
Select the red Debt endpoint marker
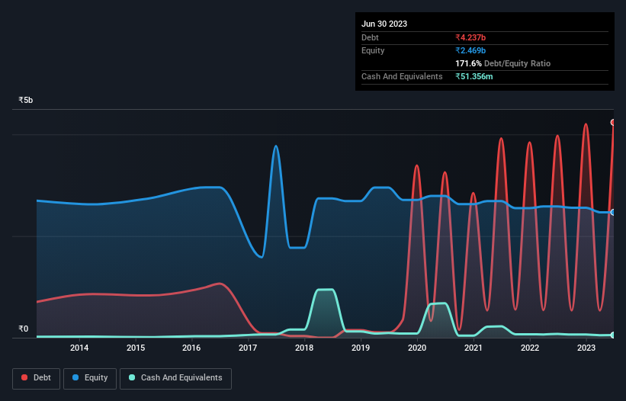pyautogui.click(x=613, y=123)
